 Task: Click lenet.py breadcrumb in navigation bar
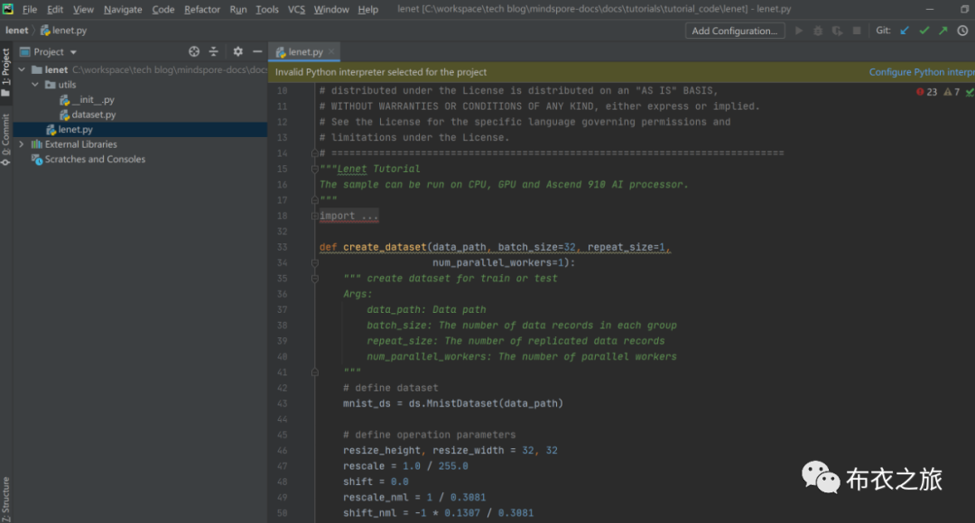coord(63,30)
